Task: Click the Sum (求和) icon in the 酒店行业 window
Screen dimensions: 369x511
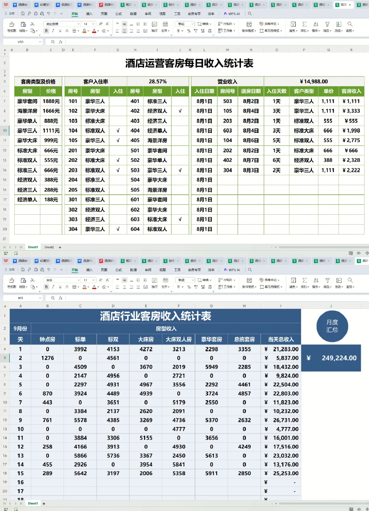Action: tap(304, 280)
